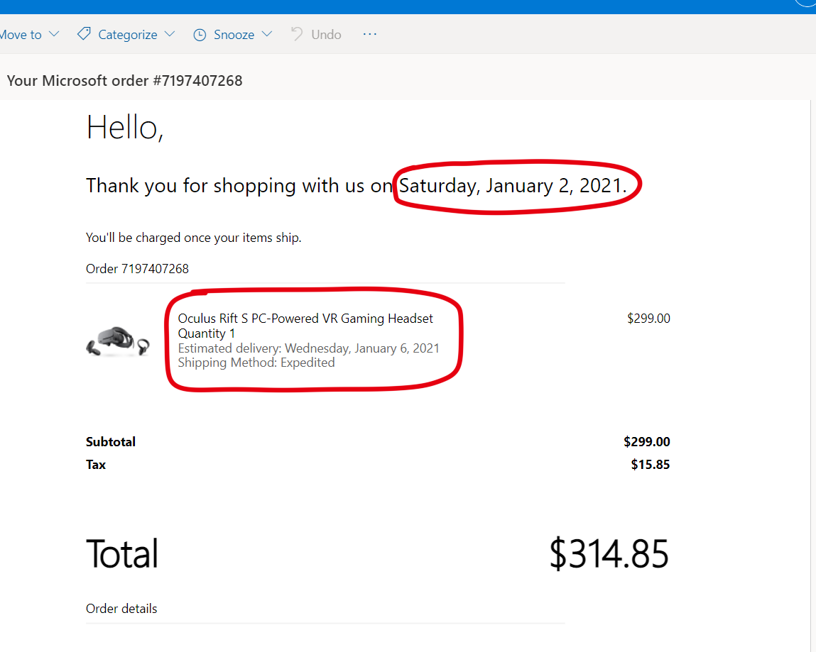This screenshot has height=652, width=816.
Task: Click the tax amount $15.85
Action: [x=651, y=465]
